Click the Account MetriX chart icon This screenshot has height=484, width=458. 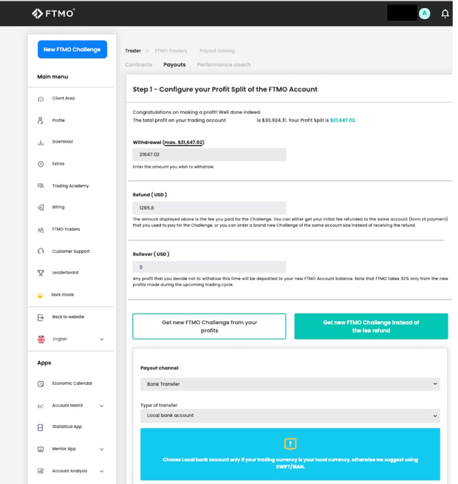point(41,406)
